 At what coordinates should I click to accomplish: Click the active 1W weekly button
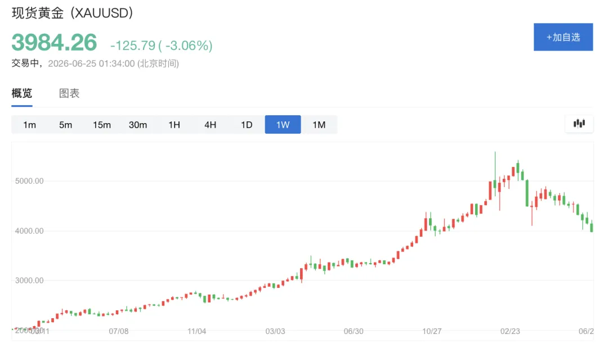coord(283,125)
